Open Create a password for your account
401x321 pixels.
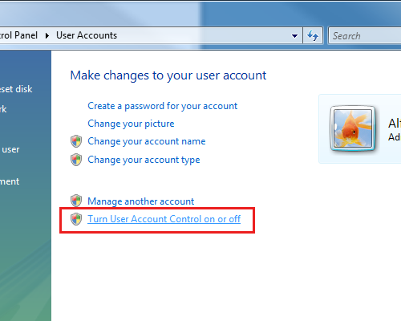(163, 106)
